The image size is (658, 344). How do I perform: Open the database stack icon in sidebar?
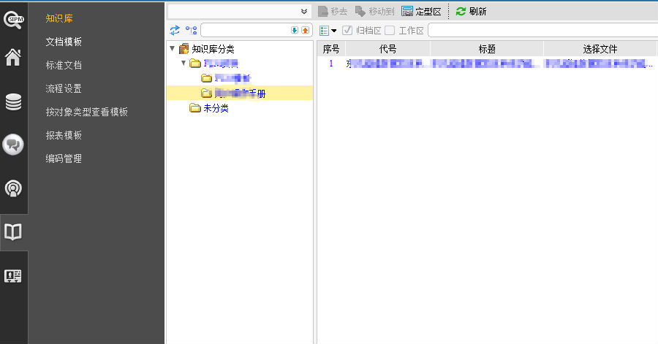13,102
